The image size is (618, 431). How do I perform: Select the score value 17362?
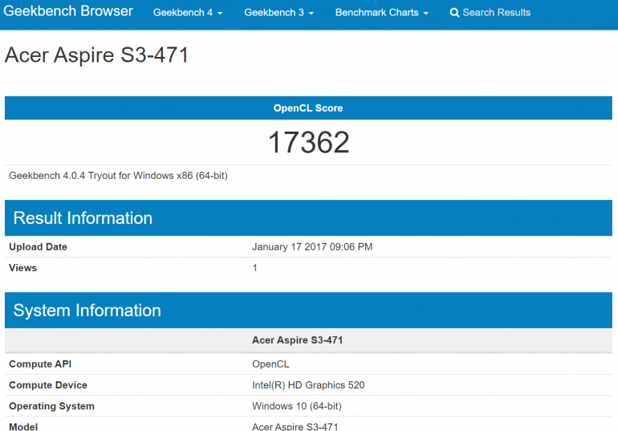(x=308, y=142)
